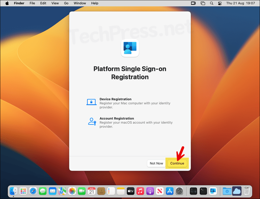
Task: Launch FaceTime from the Dock
Action: click(82, 191)
